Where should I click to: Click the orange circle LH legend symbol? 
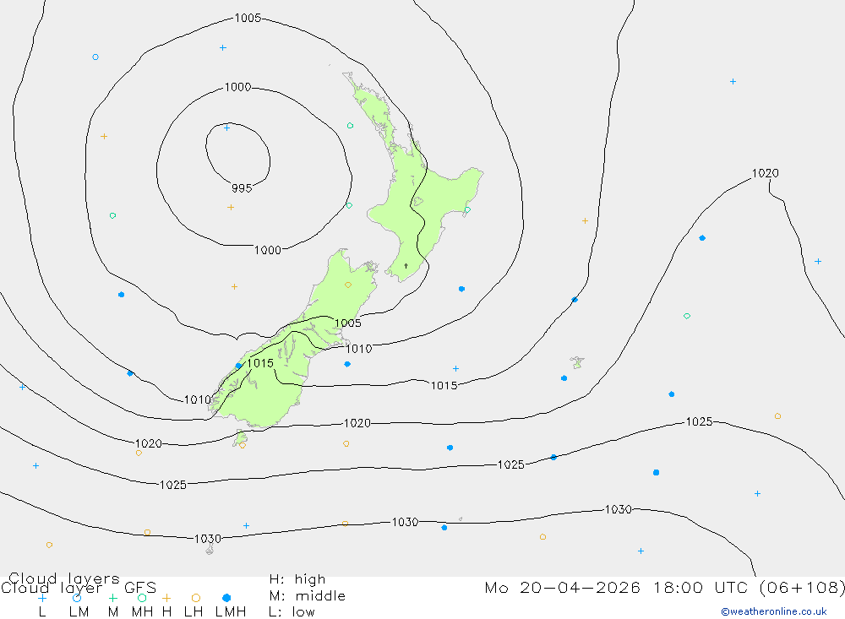(x=196, y=598)
